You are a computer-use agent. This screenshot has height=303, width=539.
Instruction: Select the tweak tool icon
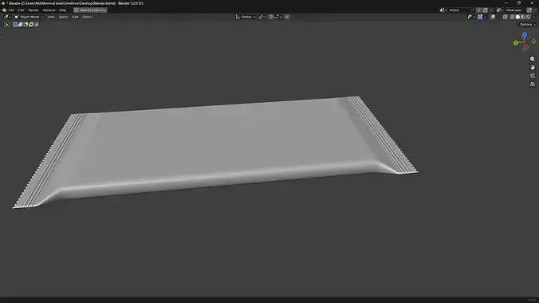(6, 25)
